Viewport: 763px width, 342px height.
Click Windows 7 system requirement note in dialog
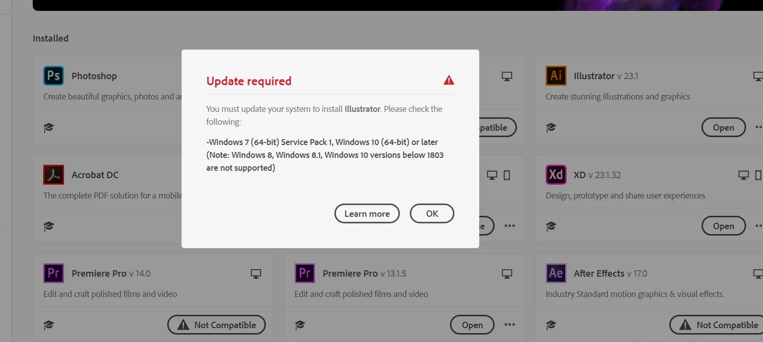click(325, 155)
